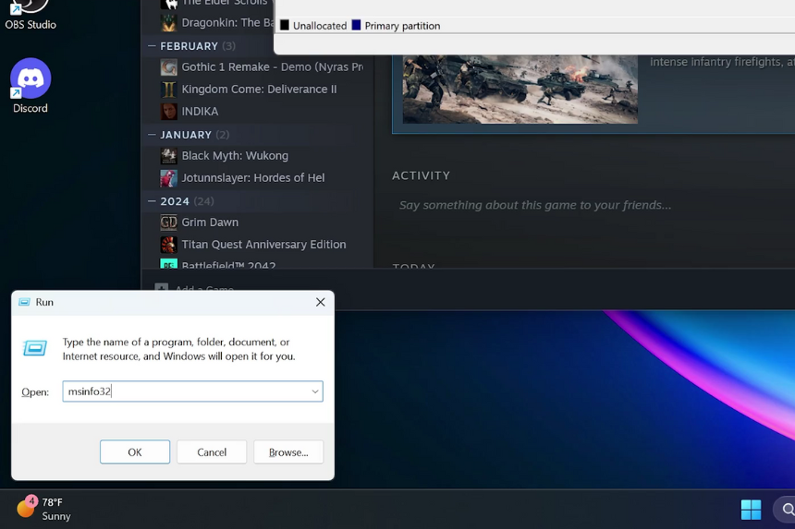
Task: Select Black Myth: Wukong icon
Action: tap(168, 156)
